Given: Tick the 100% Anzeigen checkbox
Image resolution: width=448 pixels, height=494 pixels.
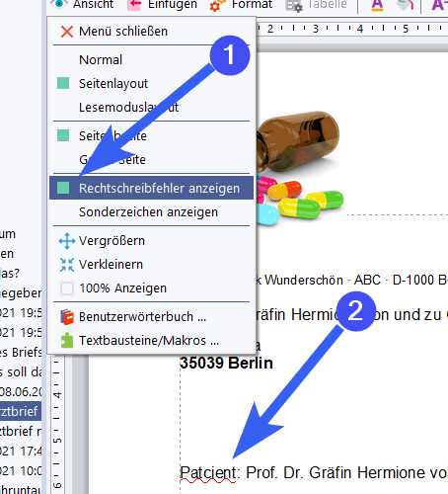Looking at the screenshot, I should click(x=67, y=288).
